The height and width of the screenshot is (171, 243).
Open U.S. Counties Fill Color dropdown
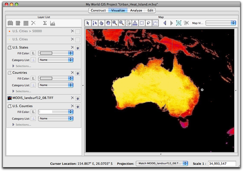56,112
